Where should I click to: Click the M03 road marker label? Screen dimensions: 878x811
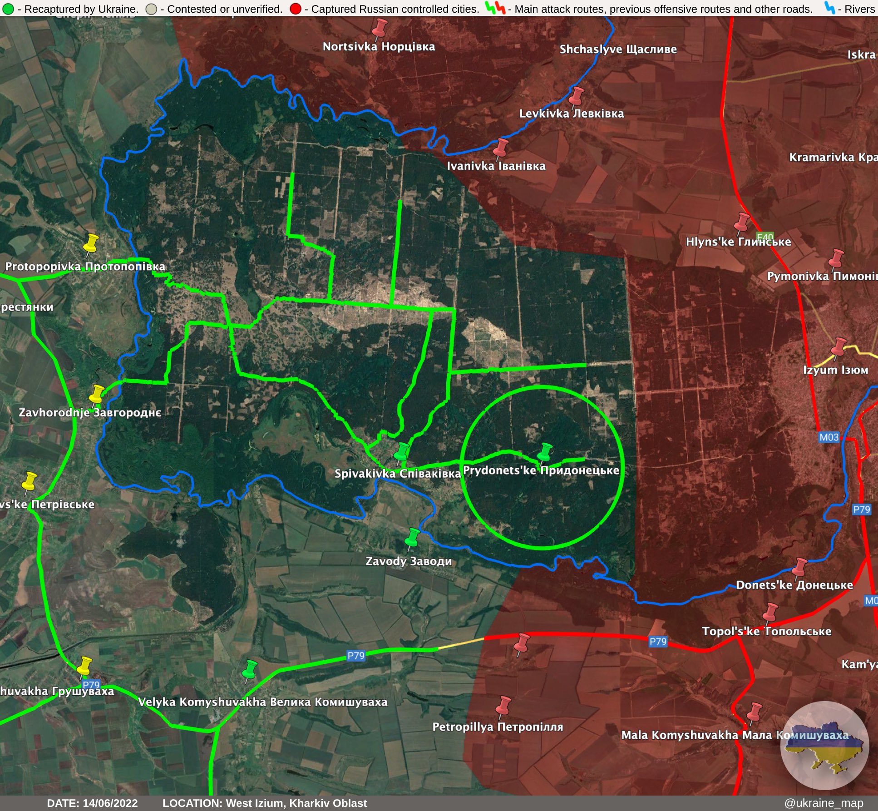tap(829, 437)
